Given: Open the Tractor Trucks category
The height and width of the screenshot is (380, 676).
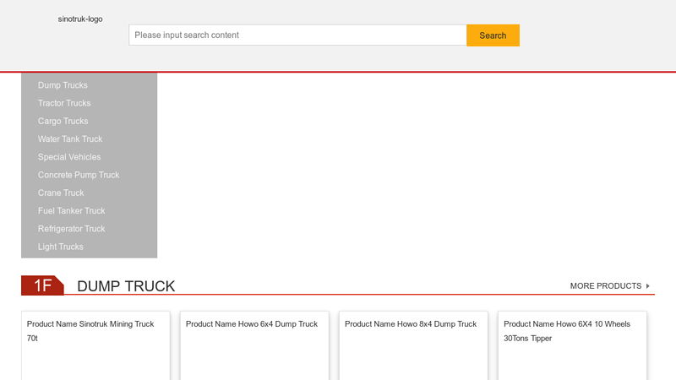Looking at the screenshot, I should click(x=64, y=103).
